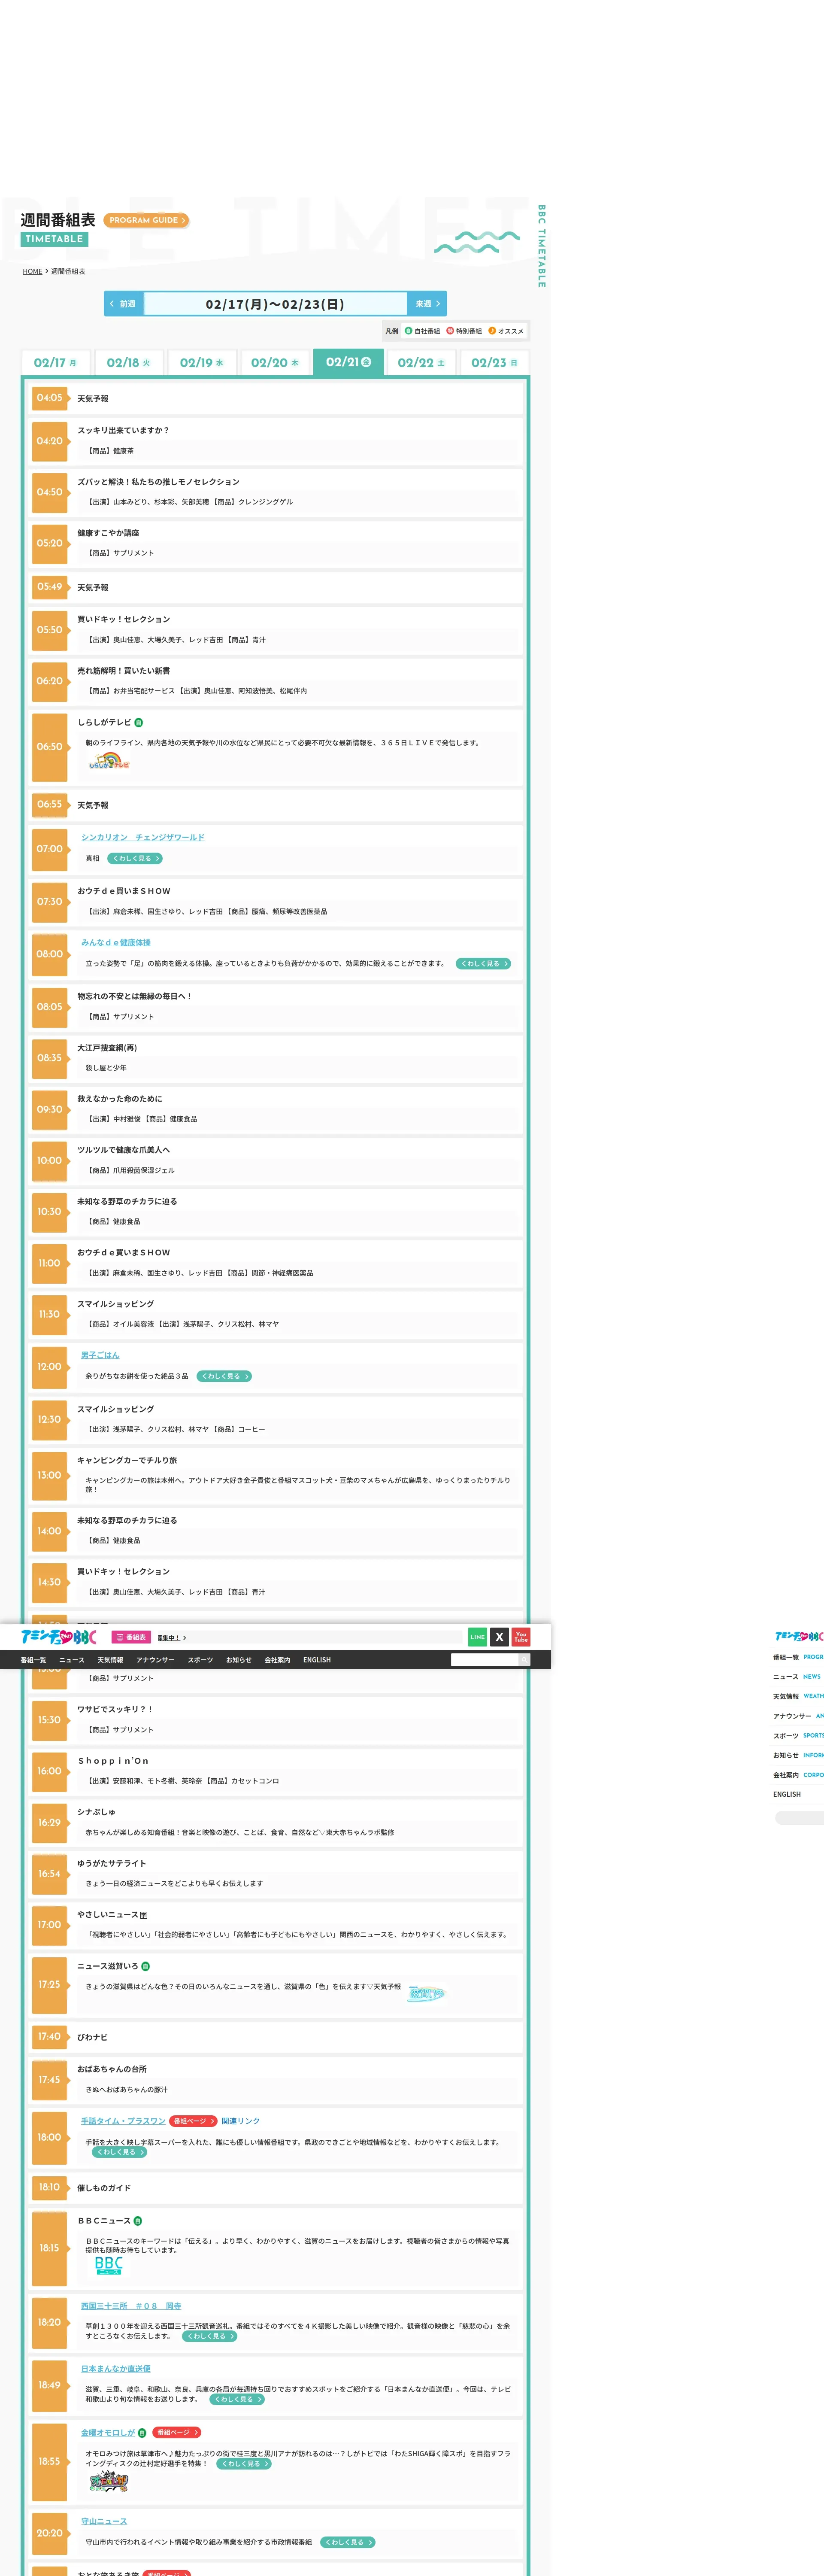Select the 02/17 Monday tab

click(x=55, y=363)
